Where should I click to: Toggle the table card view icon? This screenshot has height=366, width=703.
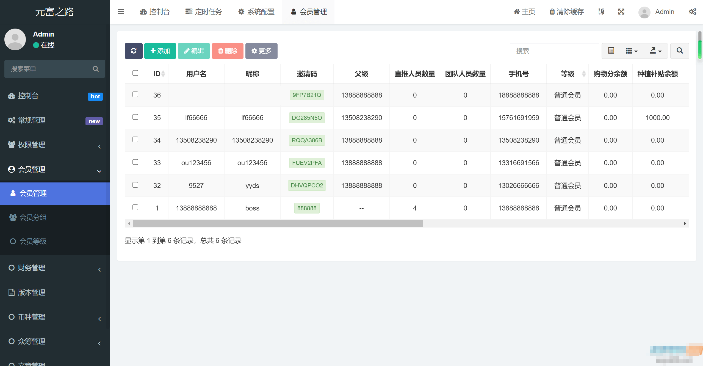(x=611, y=51)
